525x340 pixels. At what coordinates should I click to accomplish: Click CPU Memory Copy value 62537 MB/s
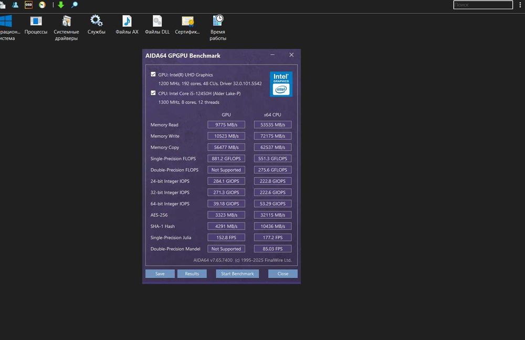coord(272,147)
